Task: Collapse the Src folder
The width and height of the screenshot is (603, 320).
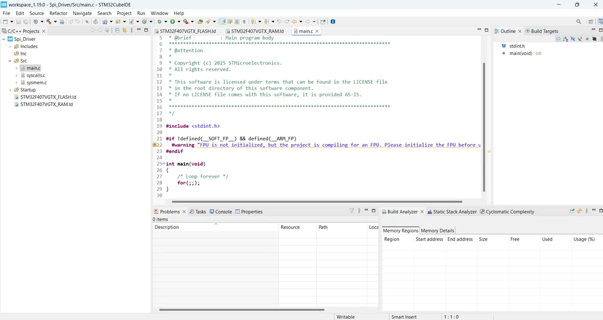Action: pos(10,61)
